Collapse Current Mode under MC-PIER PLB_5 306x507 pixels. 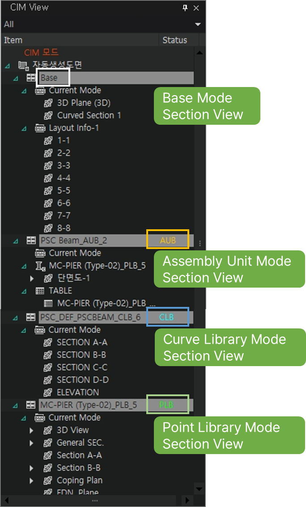(x=24, y=418)
